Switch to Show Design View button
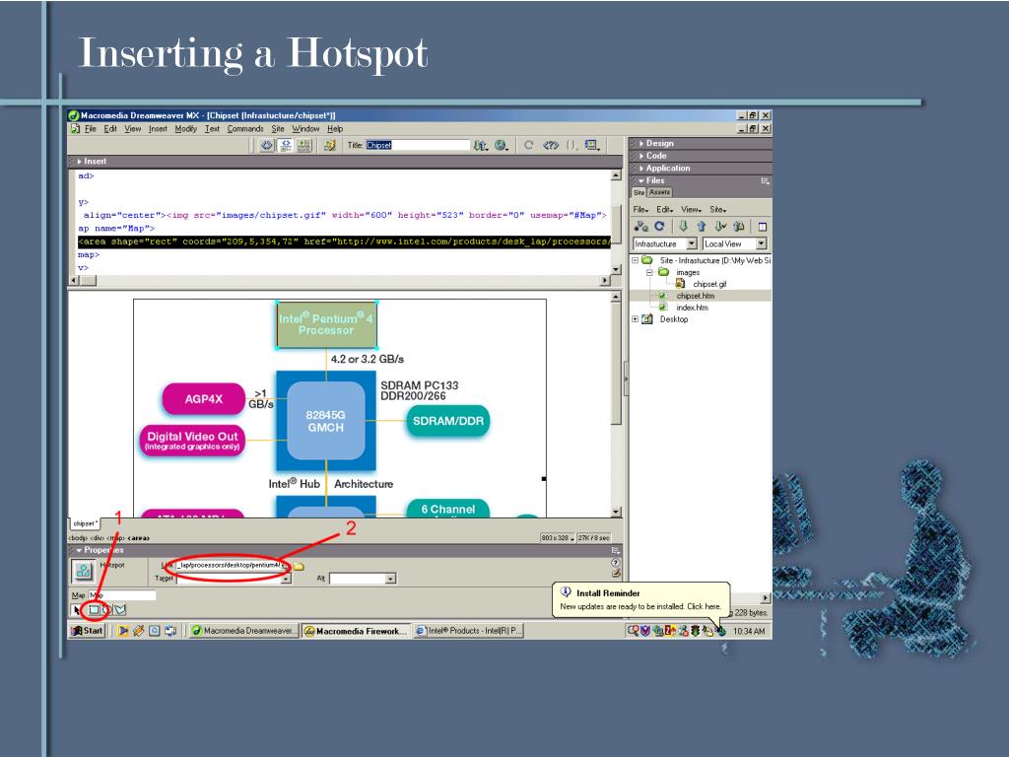The width and height of the screenshot is (1009, 757). 304,146
